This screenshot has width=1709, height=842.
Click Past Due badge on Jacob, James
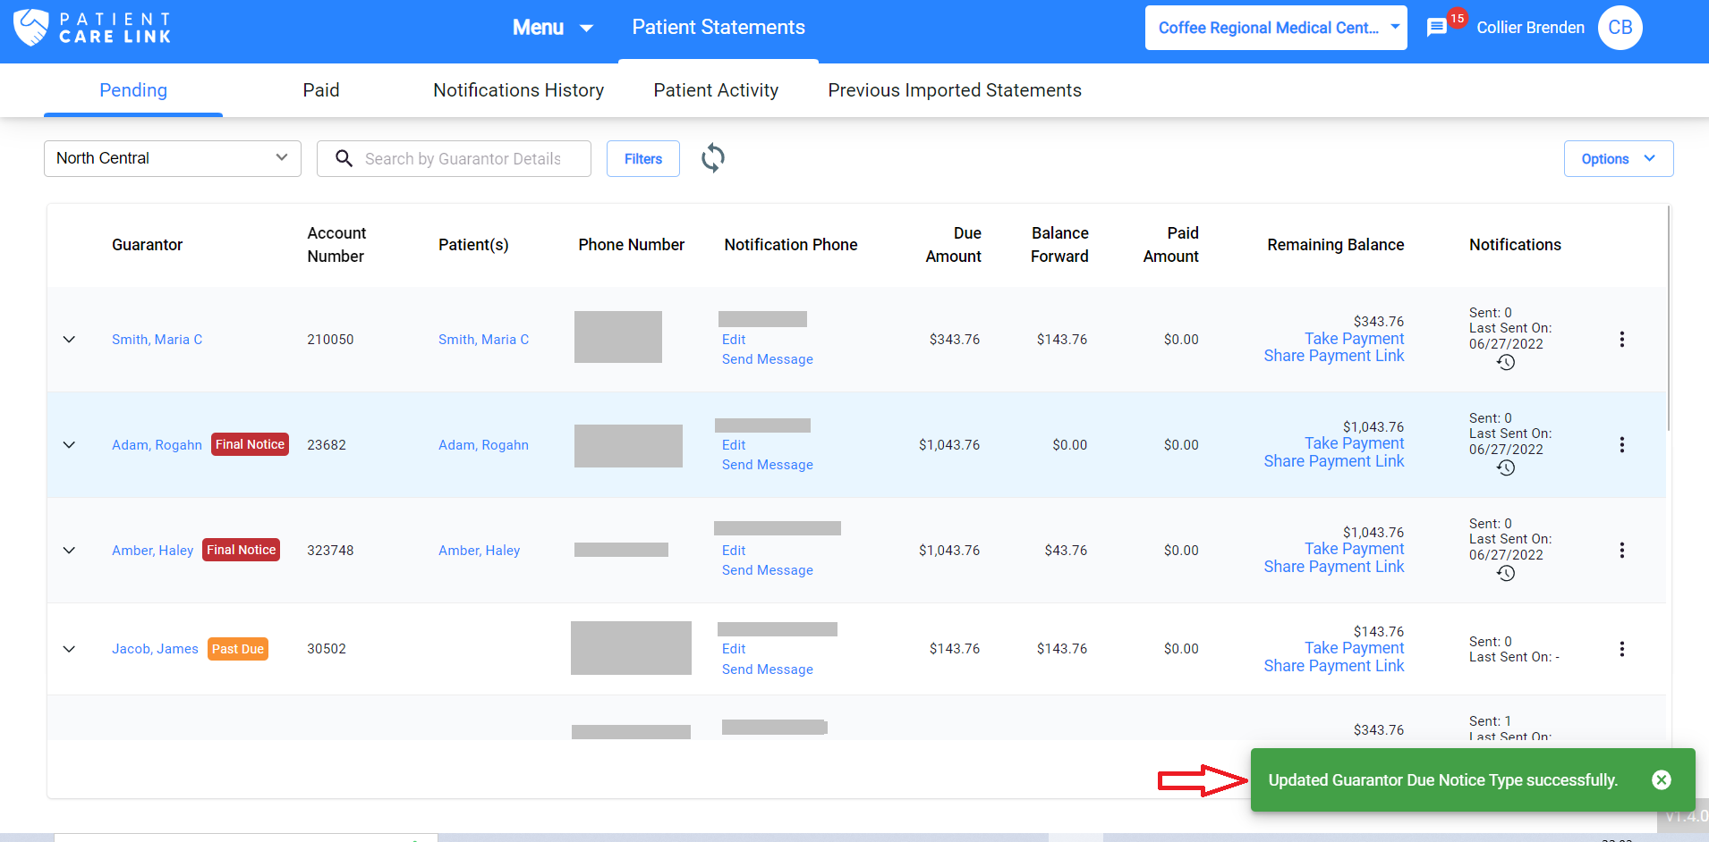coord(238,649)
